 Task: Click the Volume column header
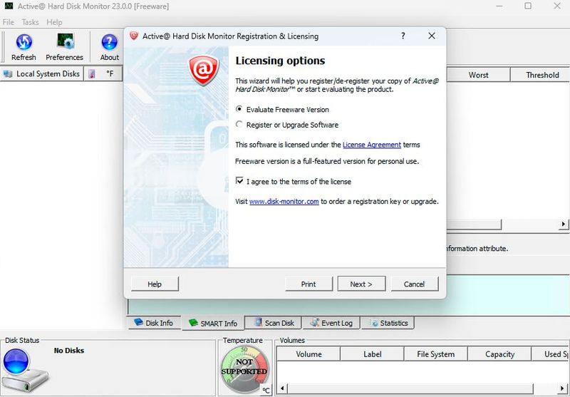[309, 354]
